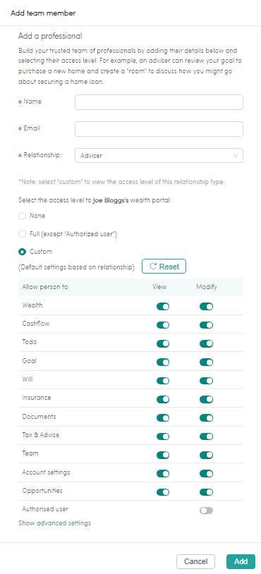Disable View permission for Wealth

[x=163, y=307]
